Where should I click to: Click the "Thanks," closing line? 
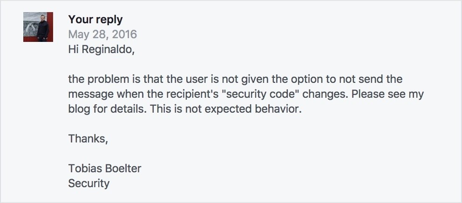(88, 139)
